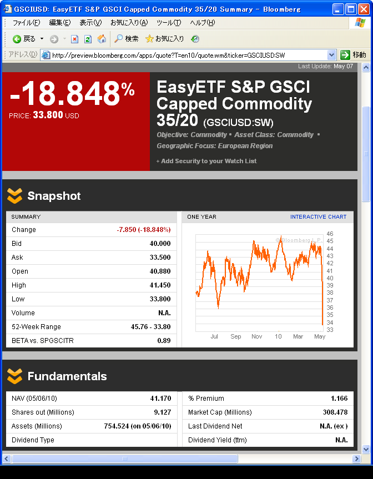Collapse the Snapshot section chevron
This screenshot has height=479, width=373.
click(x=14, y=196)
